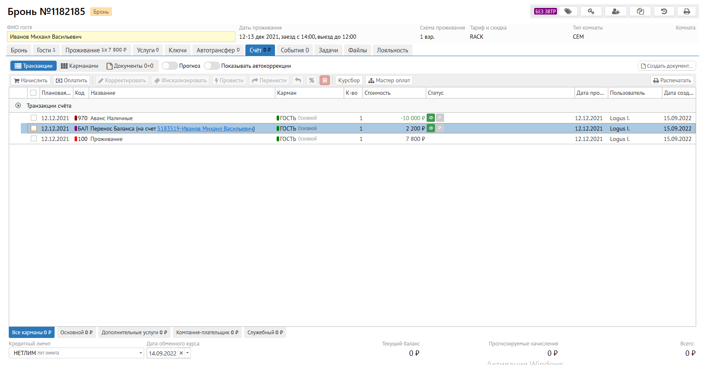This screenshot has width=702, height=365.
Task: Click the Начислить button
Action: (x=30, y=80)
